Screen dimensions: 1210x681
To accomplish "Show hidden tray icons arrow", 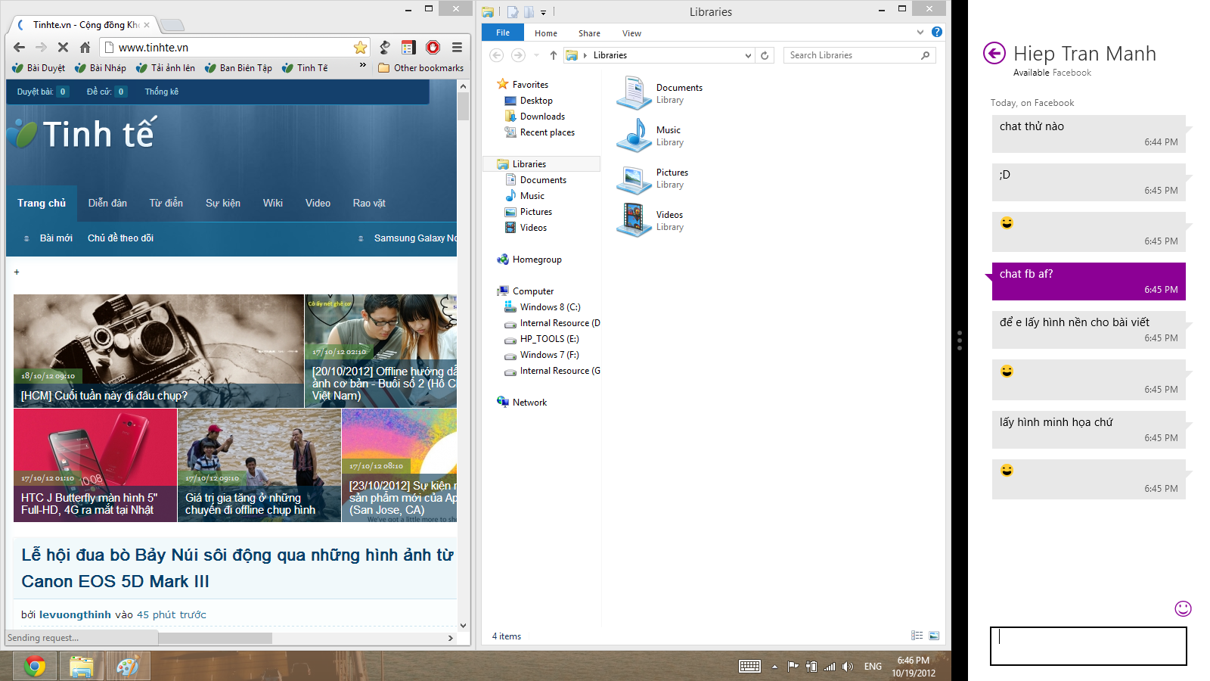I will click(774, 667).
